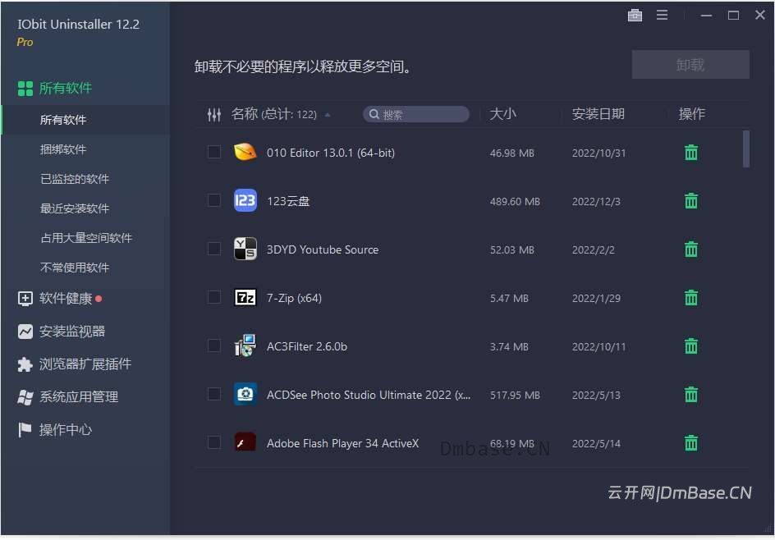Click trash icon in the 7-Zip row
This screenshot has height=540, width=775.
[691, 298]
